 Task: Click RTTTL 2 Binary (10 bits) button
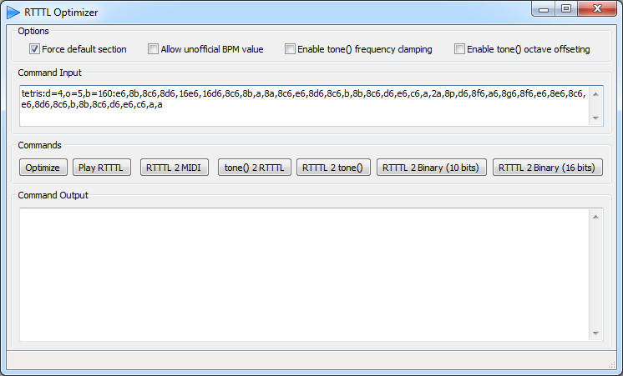tap(431, 168)
